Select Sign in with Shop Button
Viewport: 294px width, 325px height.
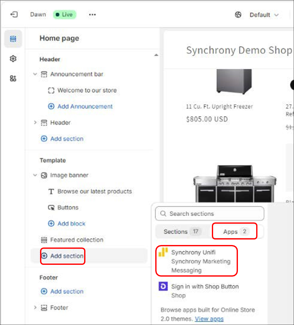(199, 291)
